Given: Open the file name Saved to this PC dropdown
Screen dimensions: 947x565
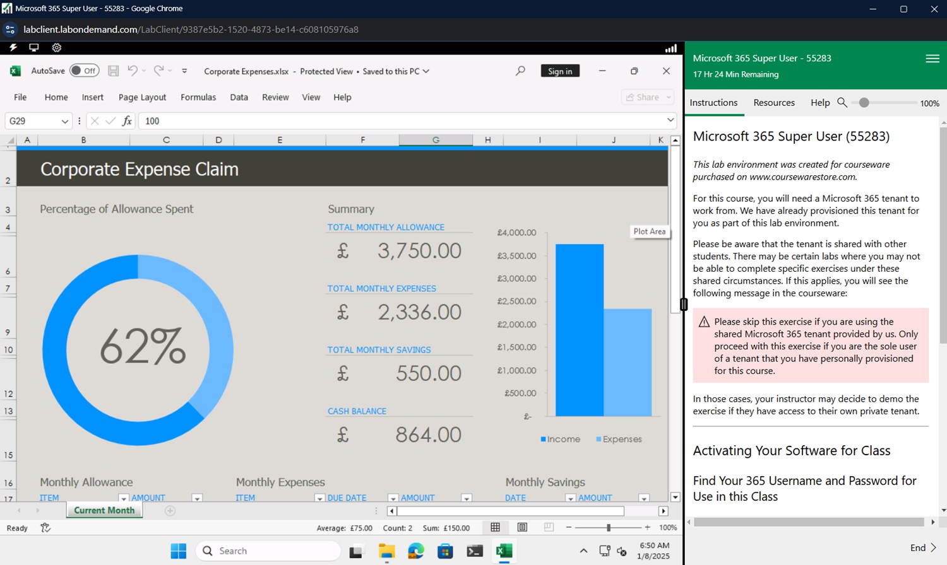Looking at the screenshot, I should point(426,71).
